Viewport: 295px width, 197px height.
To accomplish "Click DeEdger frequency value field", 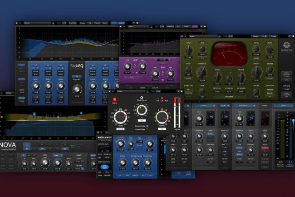I will point(120,129).
